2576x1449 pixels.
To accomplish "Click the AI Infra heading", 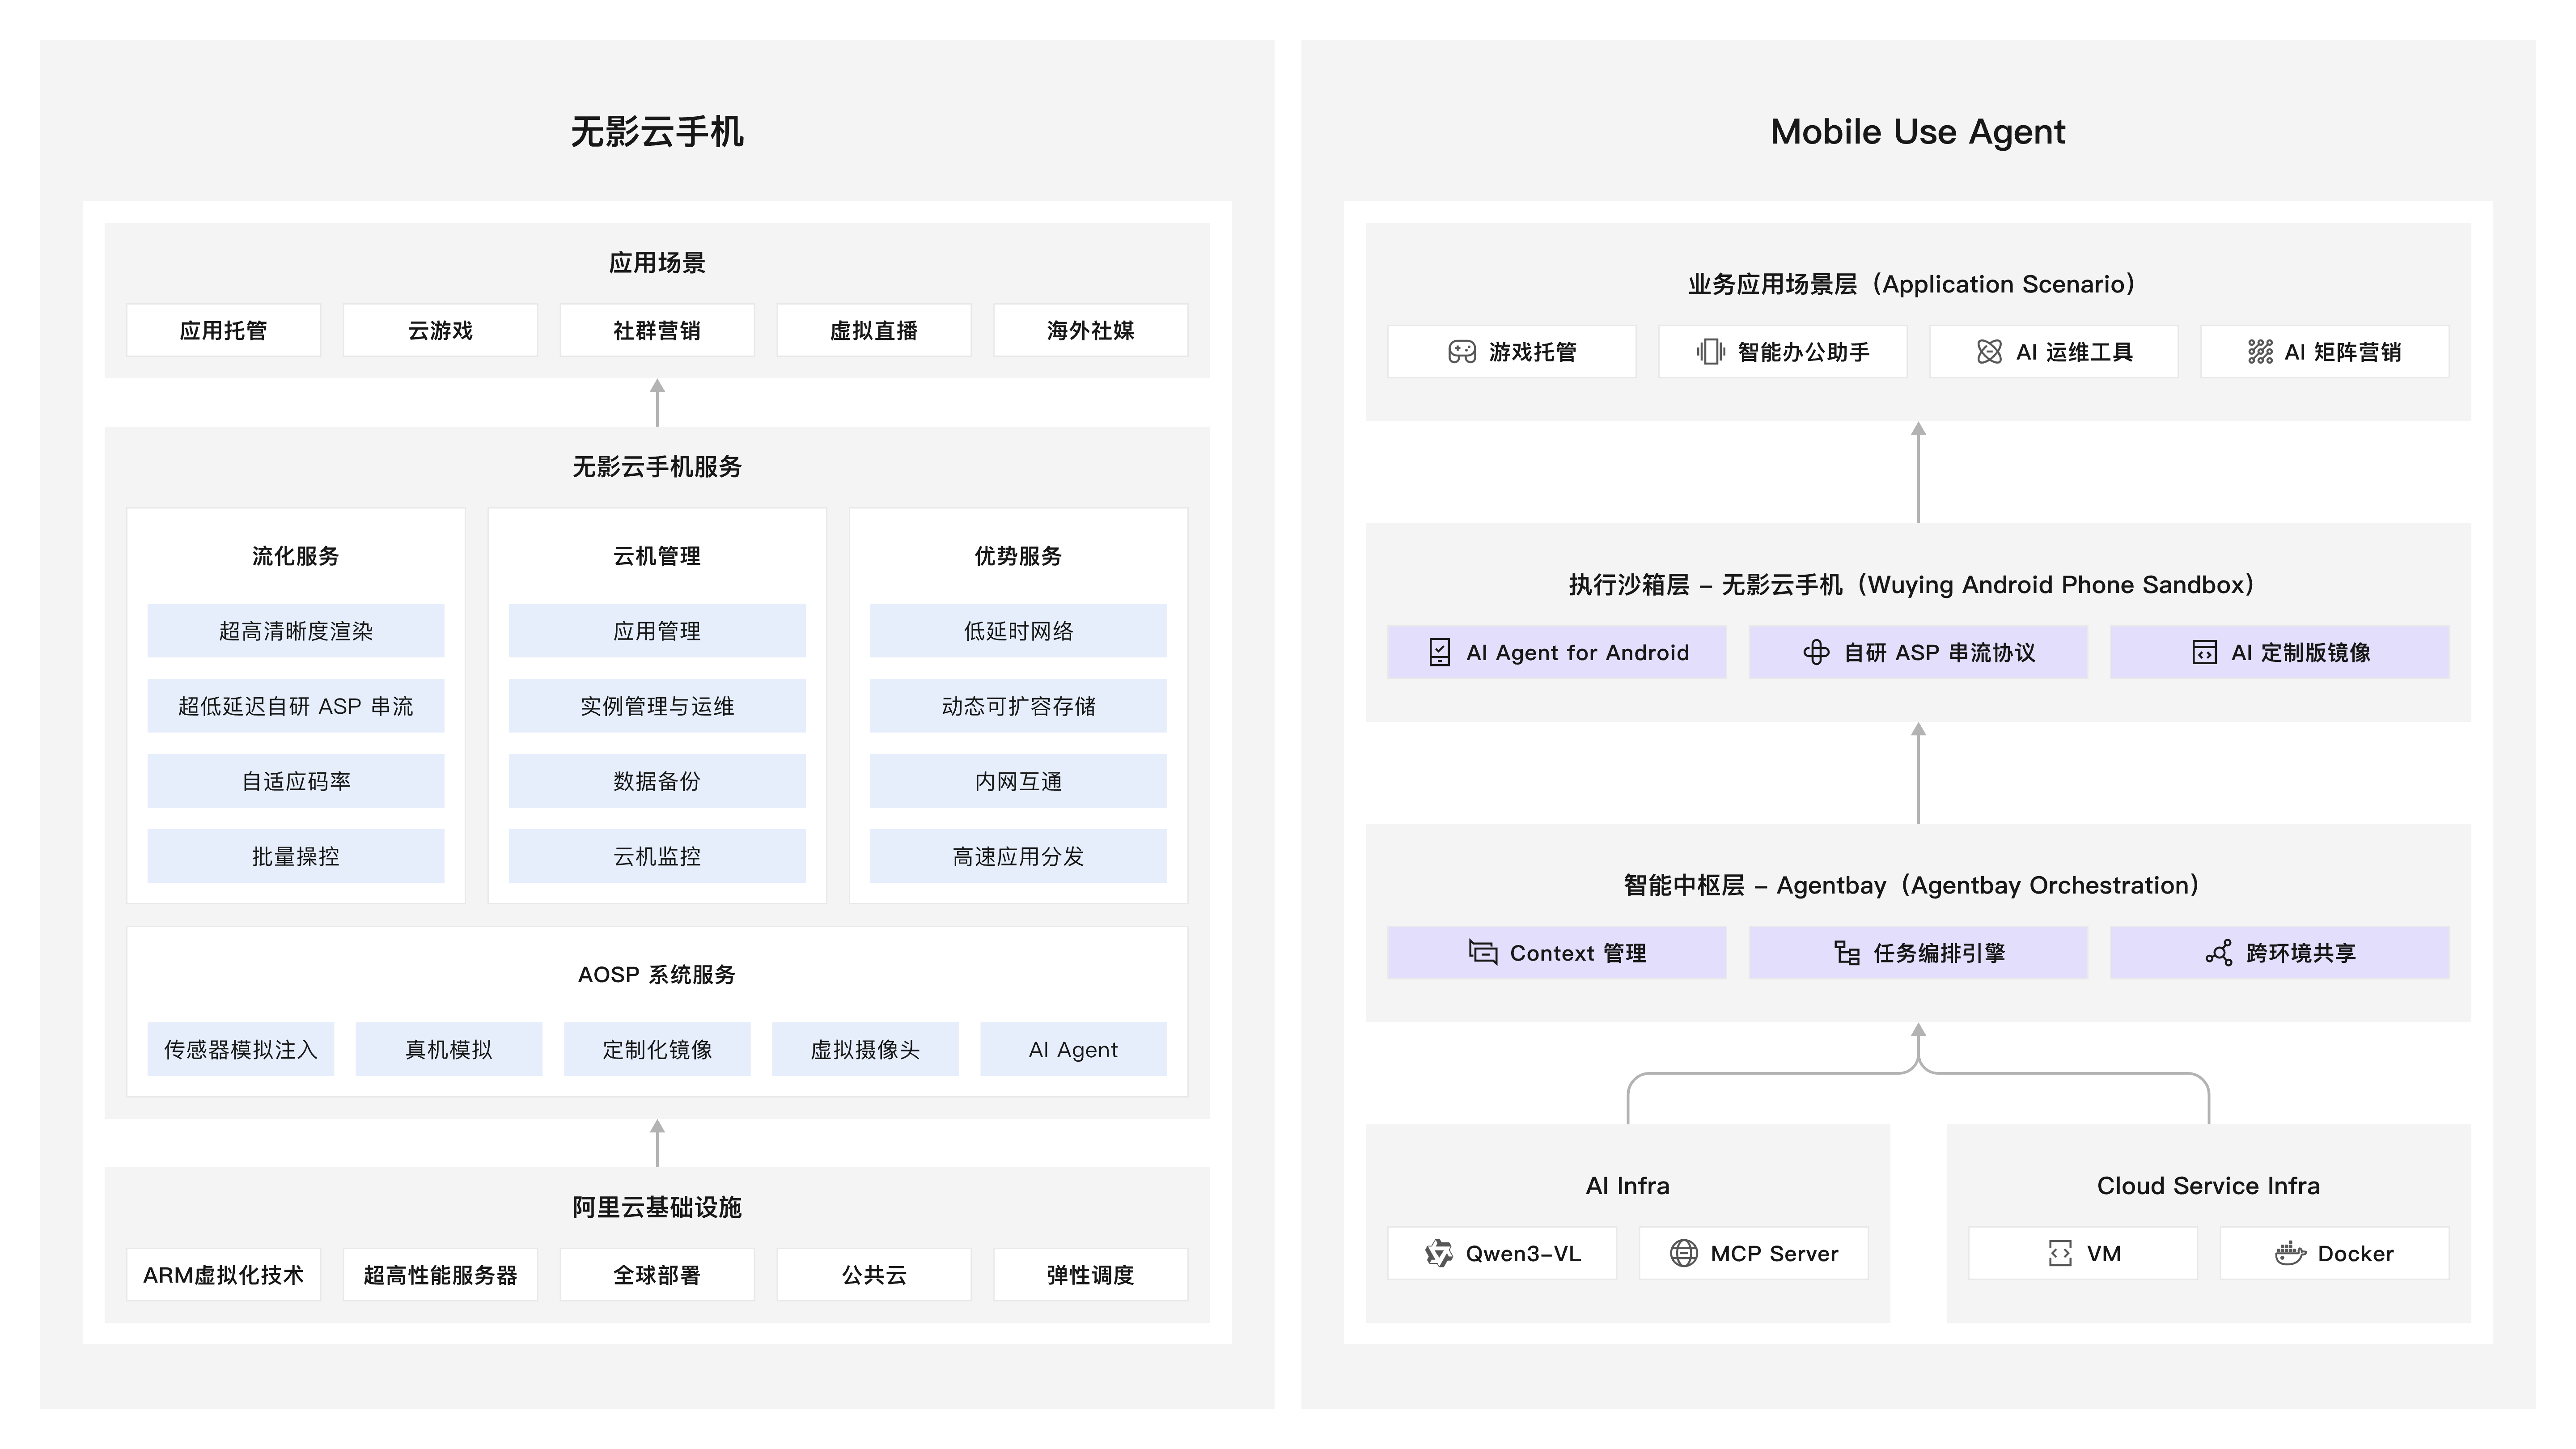I will click(1628, 1186).
